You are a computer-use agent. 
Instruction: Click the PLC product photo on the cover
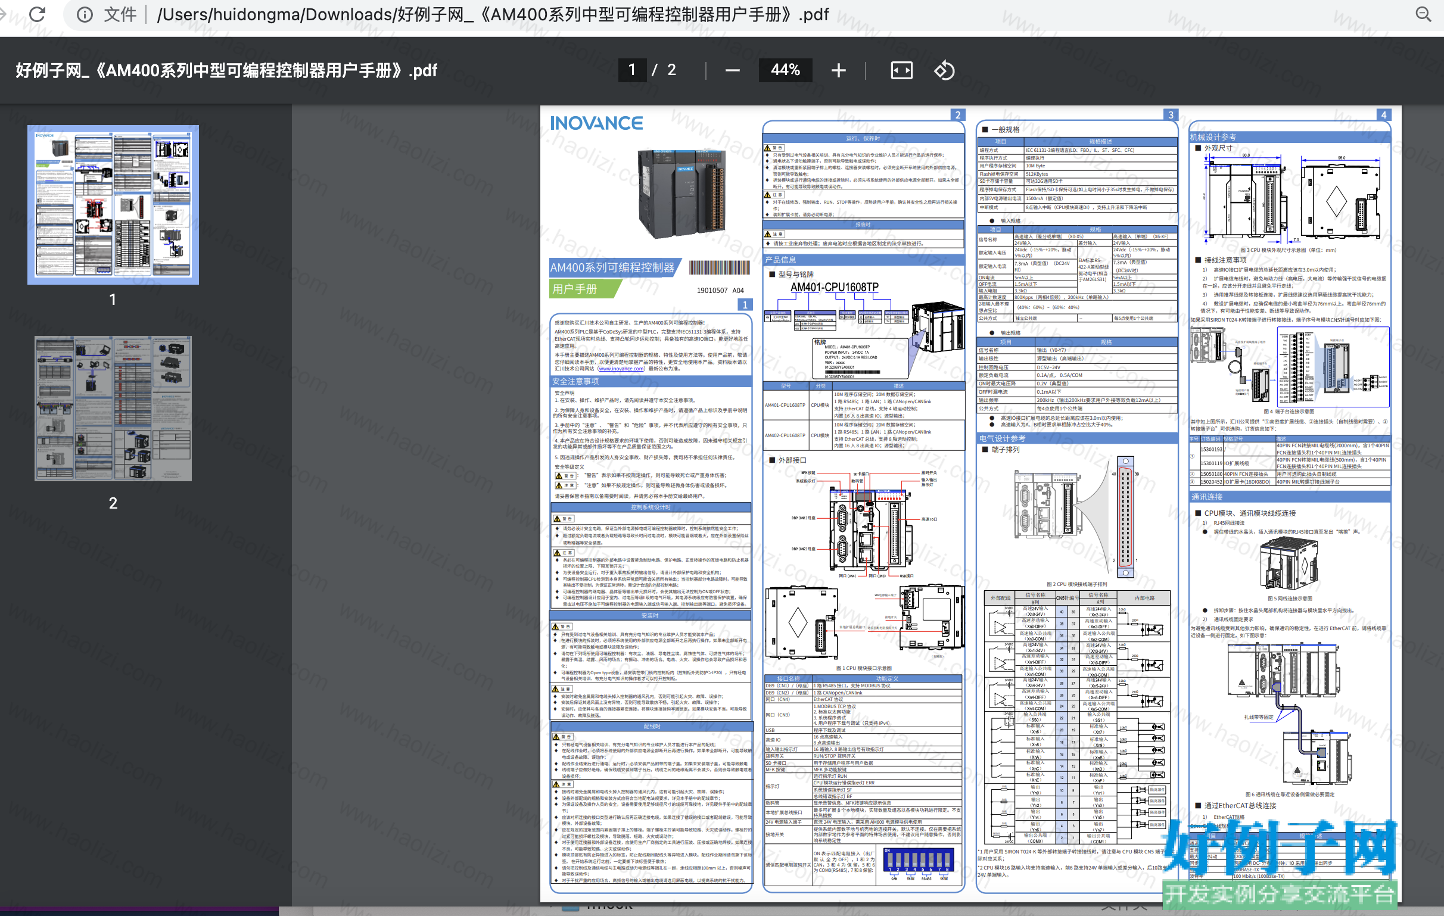click(681, 193)
